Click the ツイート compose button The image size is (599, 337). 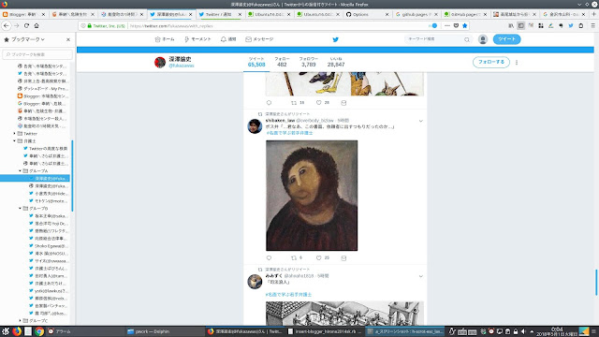(x=506, y=39)
